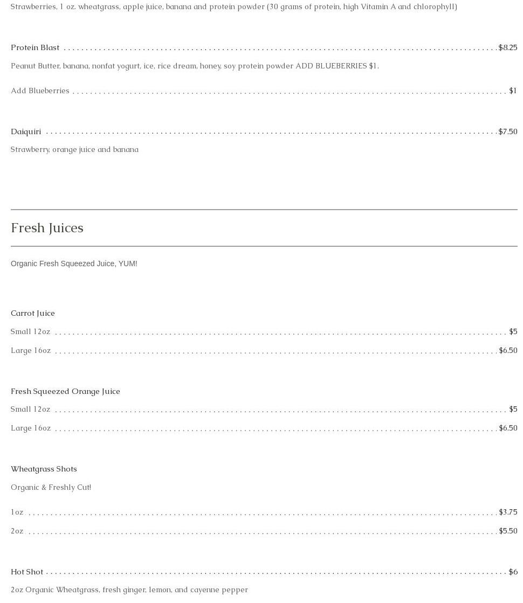Viewport: 523px width, 603px height.
Task: Click the Fresh Juices section heading
Action: point(47,228)
